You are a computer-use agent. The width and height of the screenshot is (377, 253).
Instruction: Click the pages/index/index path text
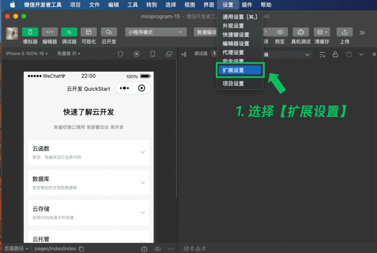tap(55, 248)
